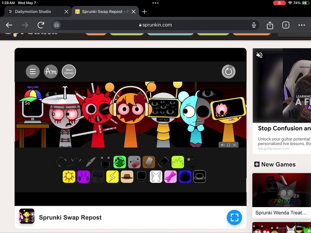Tap the red screen recording indicator
Viewport: 311px width, 233px height.
point(279,3)
